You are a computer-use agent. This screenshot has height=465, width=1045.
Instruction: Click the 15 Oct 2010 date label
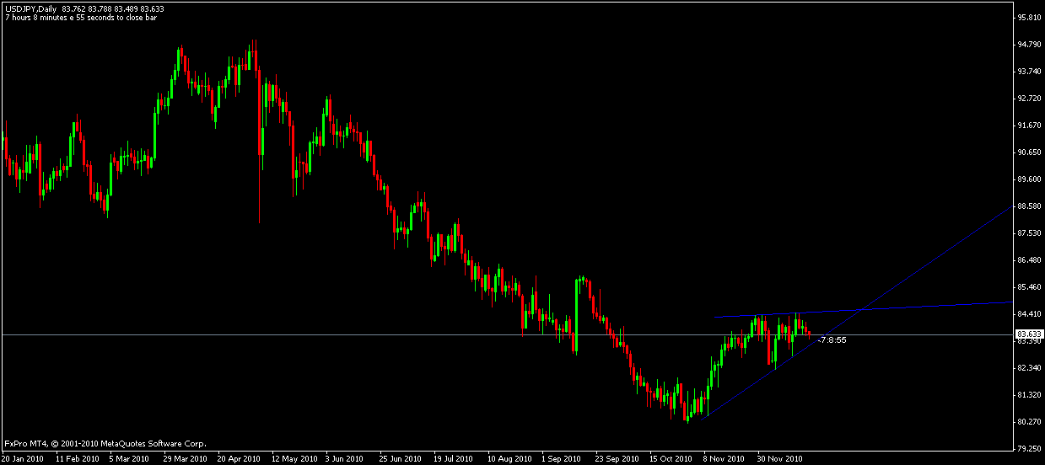pos(671,459)
